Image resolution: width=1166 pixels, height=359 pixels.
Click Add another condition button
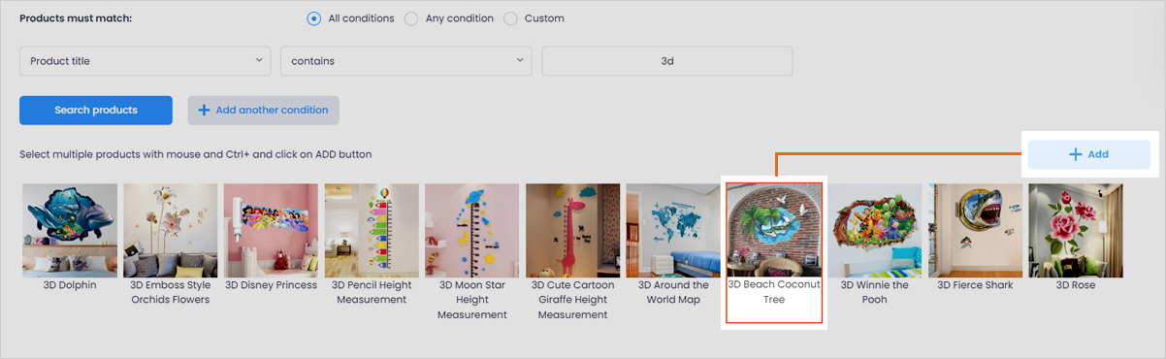click(264, 110)
